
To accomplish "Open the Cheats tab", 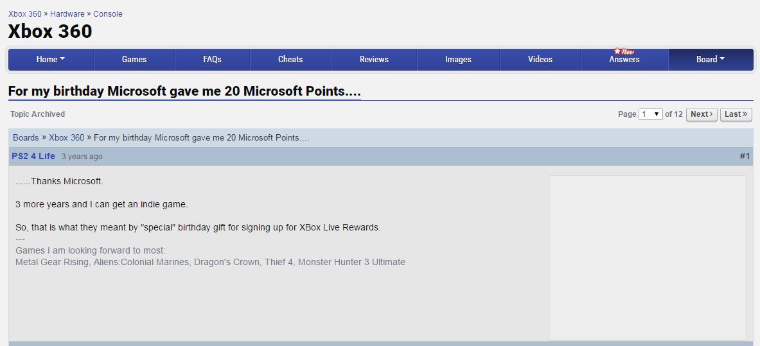I will coord(290,60).
